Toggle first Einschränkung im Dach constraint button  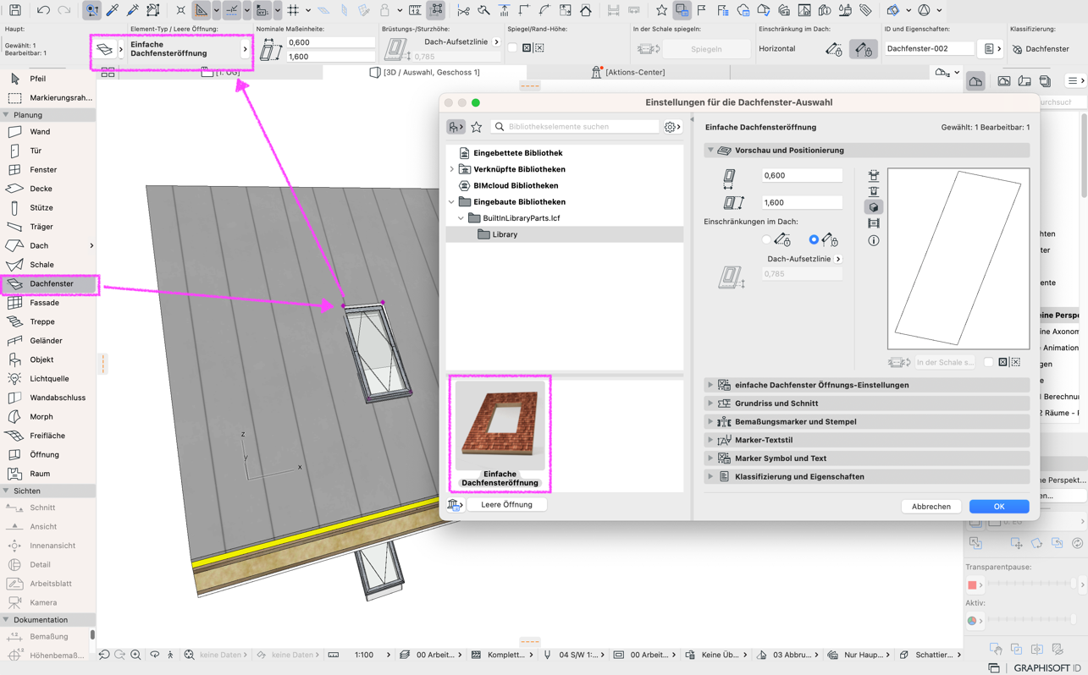[834, 50]
